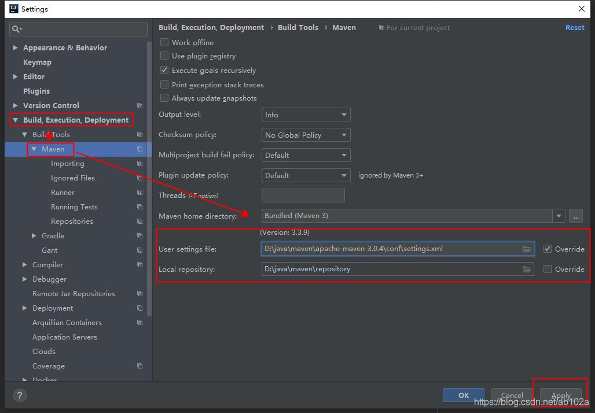
Task: Tick Always update snapshots checkbox
Action: pos(164,98)
